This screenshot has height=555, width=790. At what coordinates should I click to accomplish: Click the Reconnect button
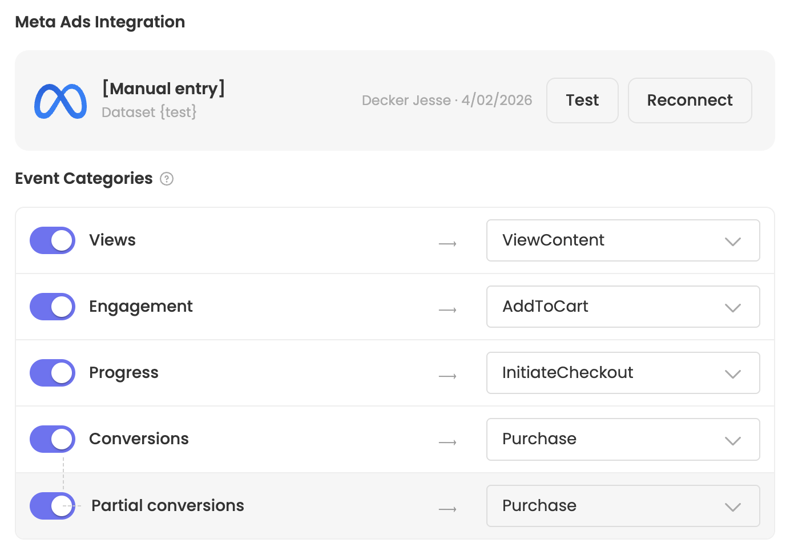690,100
